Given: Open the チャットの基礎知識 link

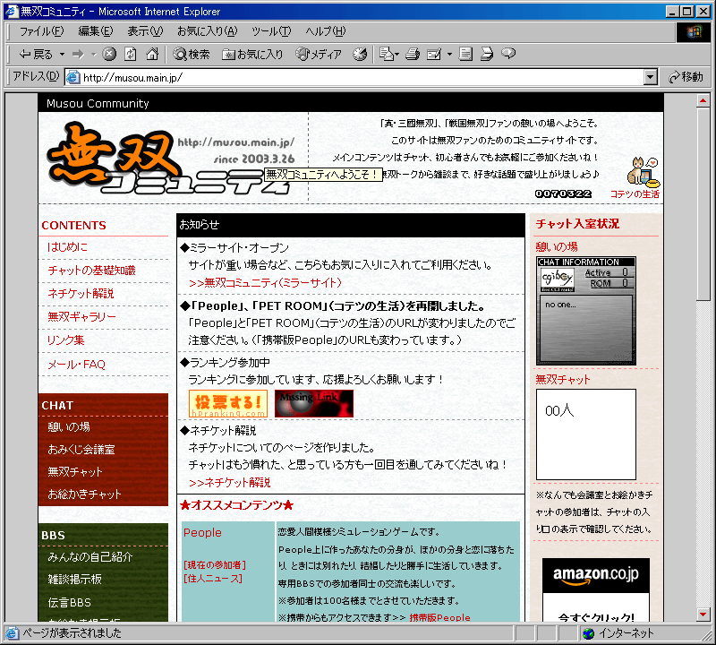Looking at the screenshot, I should click(x=91, y=271).
